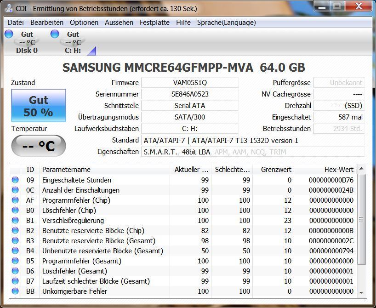Click the Eigenschaften field
Viewport: 376px width, 308px height.
coord(253,152)
